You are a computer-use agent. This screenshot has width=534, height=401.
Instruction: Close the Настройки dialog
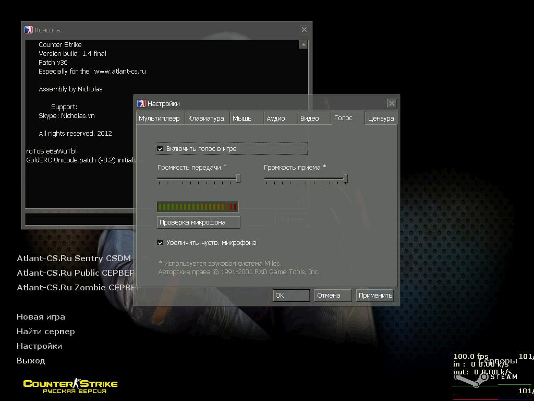[392, 103]
